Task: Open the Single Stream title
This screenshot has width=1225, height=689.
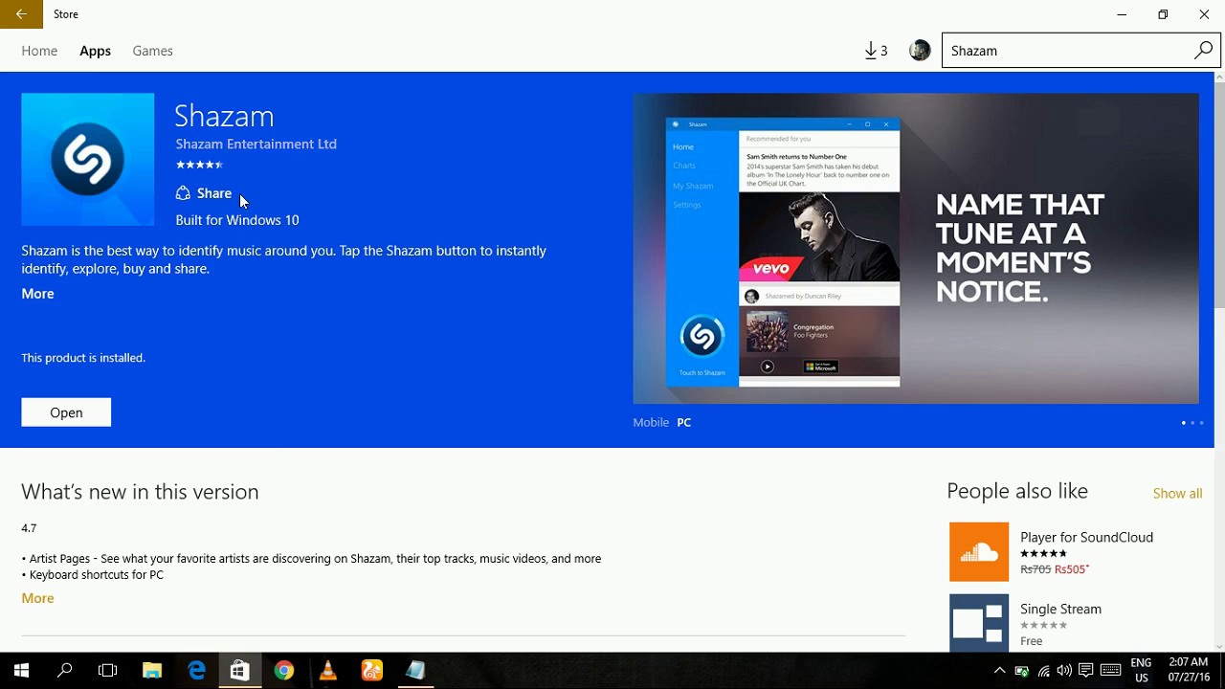Action: coord(1060,609)
